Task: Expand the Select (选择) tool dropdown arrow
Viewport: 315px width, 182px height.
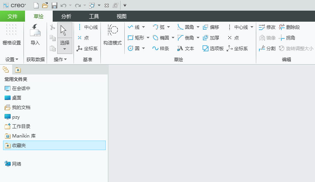Action: tap(64, 49)
